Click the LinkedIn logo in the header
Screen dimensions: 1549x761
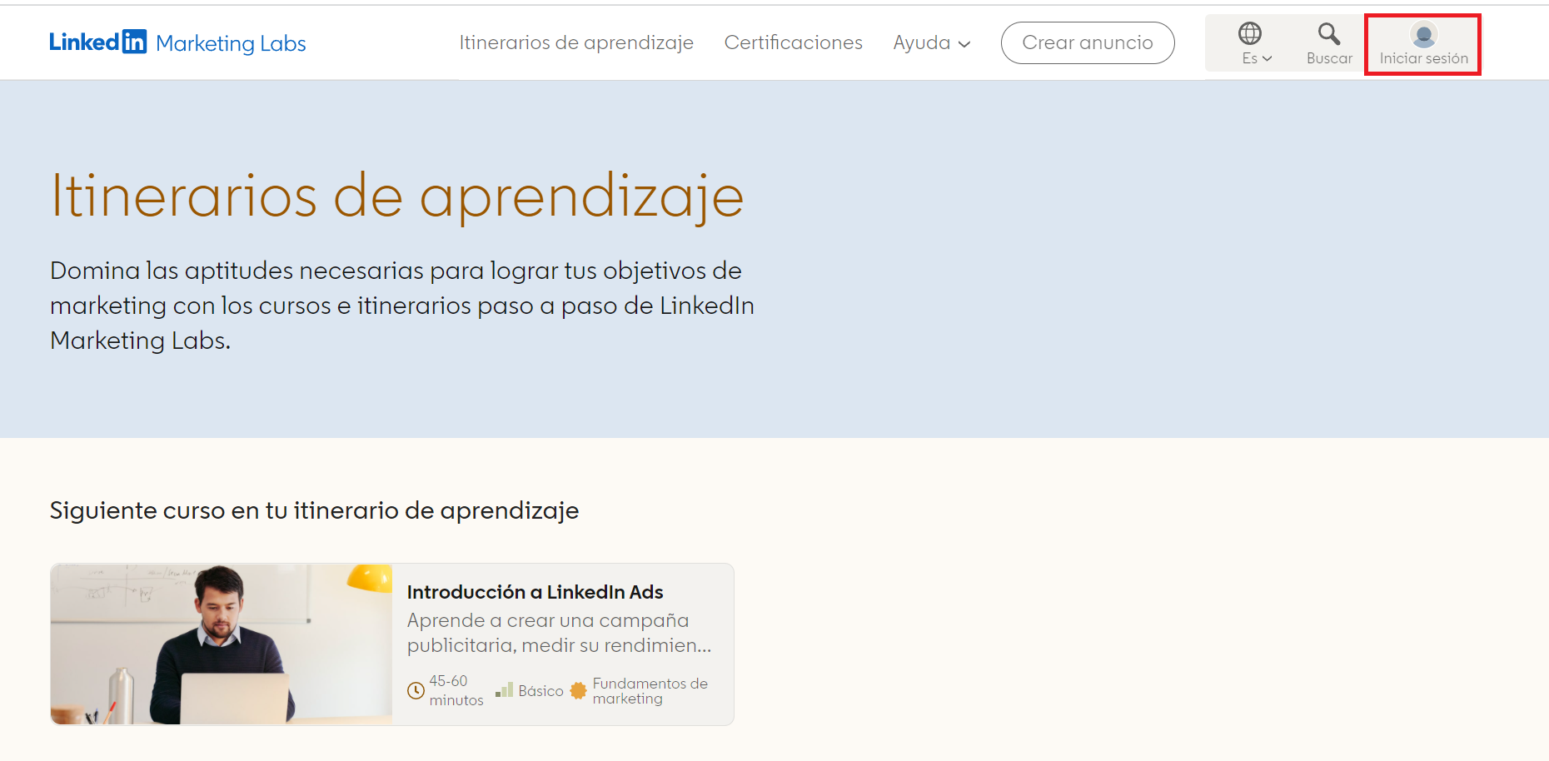tap(97, 42)
